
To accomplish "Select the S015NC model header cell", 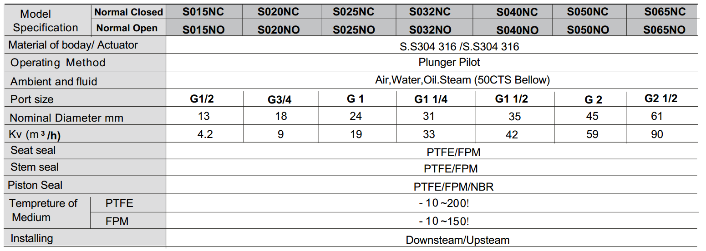I will pos(203,12).
